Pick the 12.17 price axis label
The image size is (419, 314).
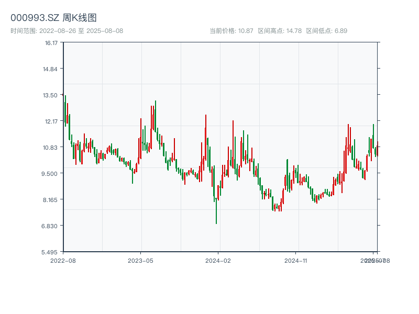tap(51, 121)
